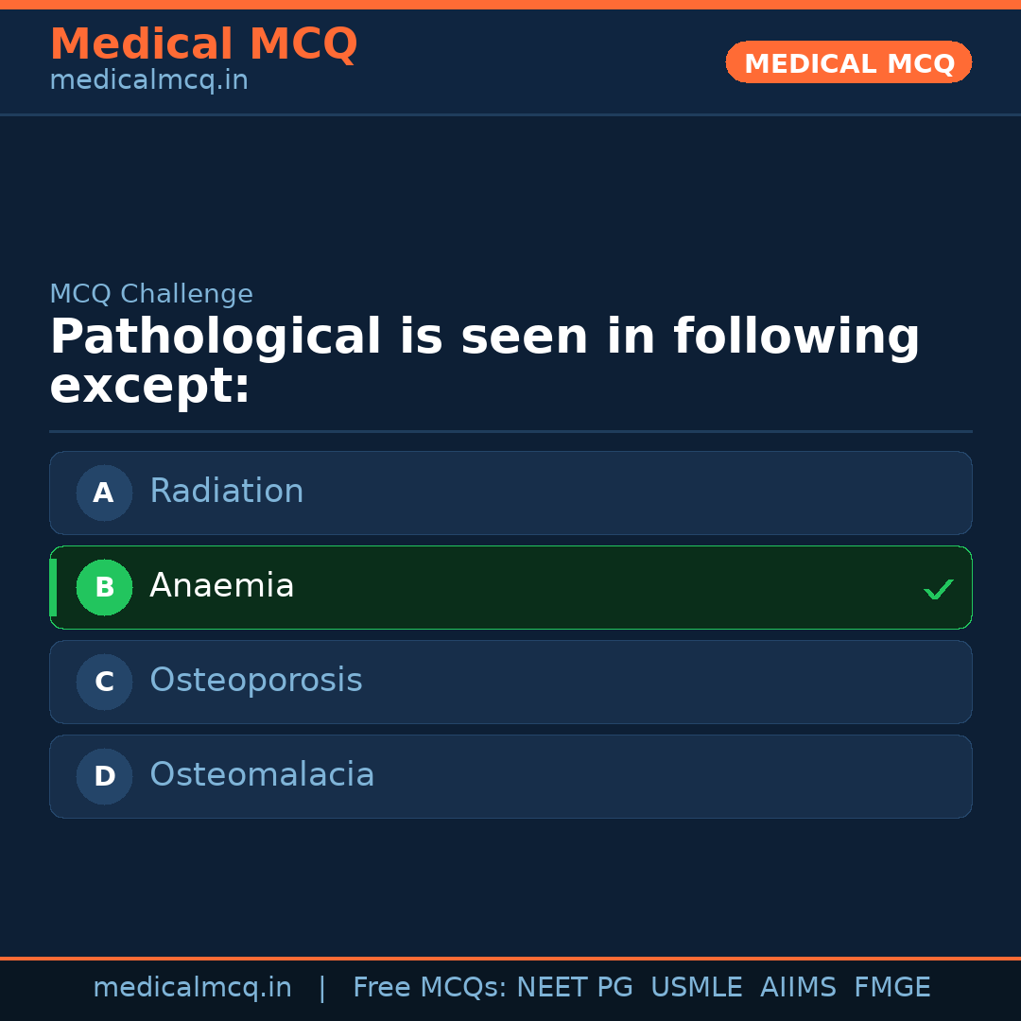This screenshot has height=1021, width=1021.
Task: Click the orange MEDICAL MCQ badge
Action: [x=848, y=62]
